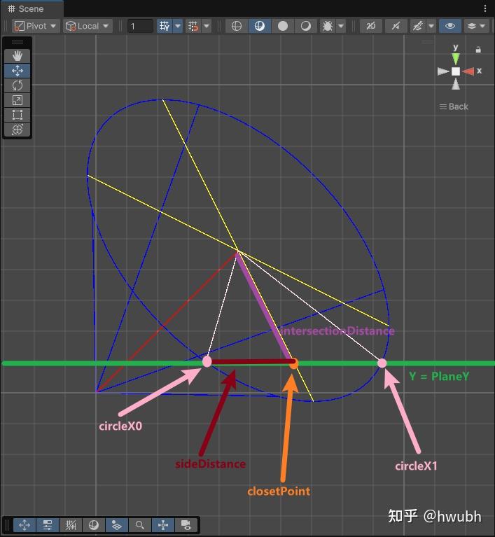Click the draw modes sphere icon in bottom bar

[x=94, y=525]
